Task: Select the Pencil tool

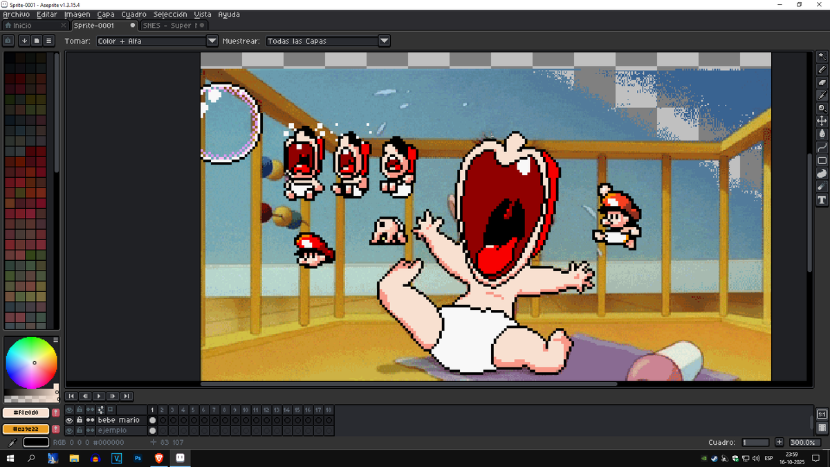Action: pyautogui.click(x=822, y=69)
